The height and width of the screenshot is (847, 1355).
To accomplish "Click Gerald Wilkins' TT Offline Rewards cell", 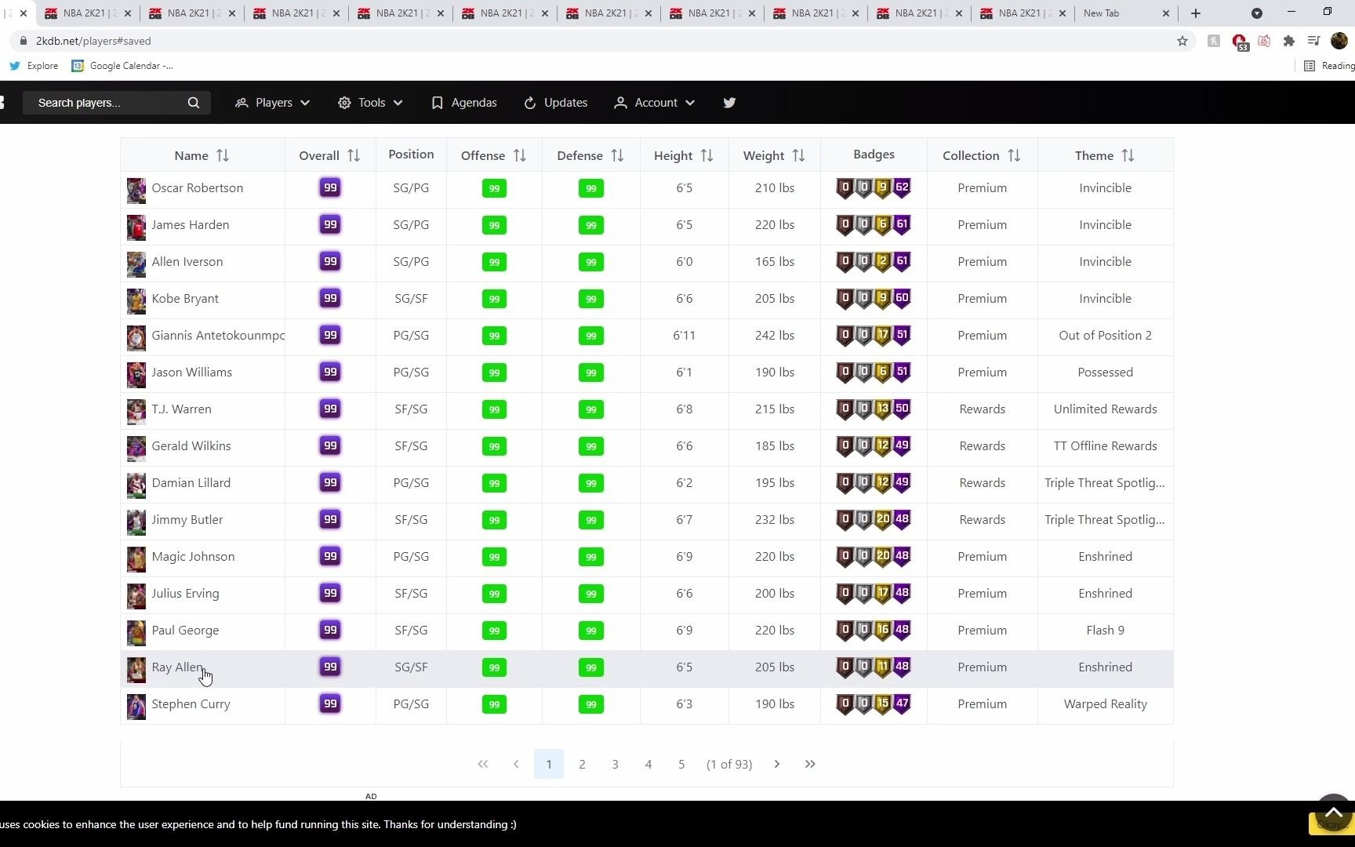I will (1105, 446).
